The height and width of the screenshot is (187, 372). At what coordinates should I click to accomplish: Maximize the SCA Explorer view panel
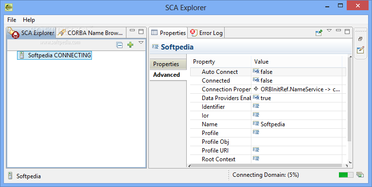141,31
